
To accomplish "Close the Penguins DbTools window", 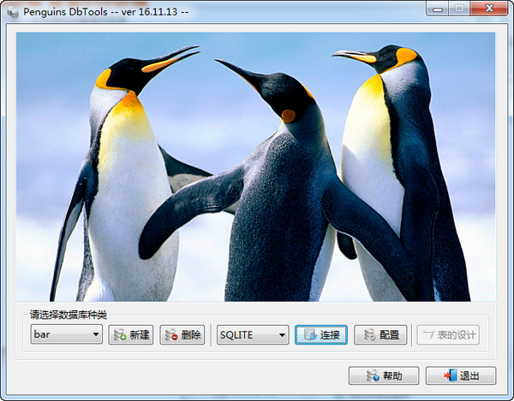I will 489,9.
